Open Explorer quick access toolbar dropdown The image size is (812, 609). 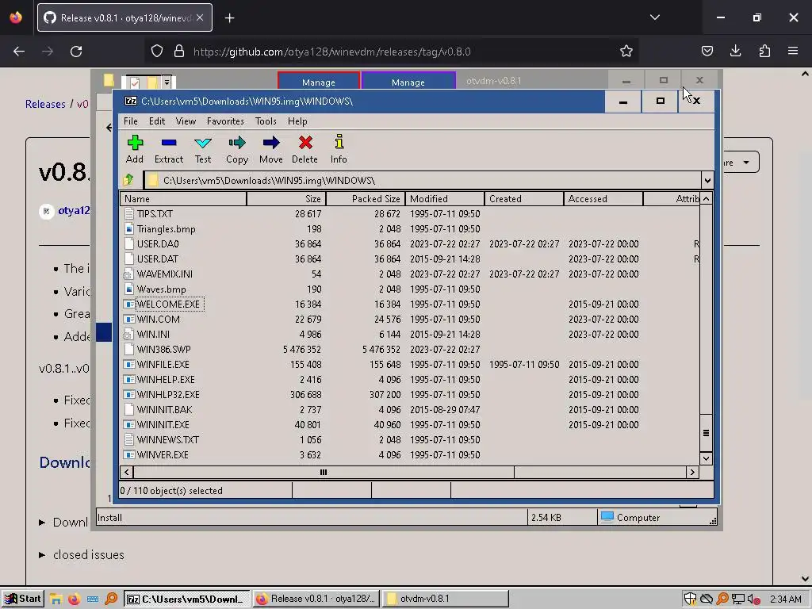pyautogui.click(x=167, y=82)
